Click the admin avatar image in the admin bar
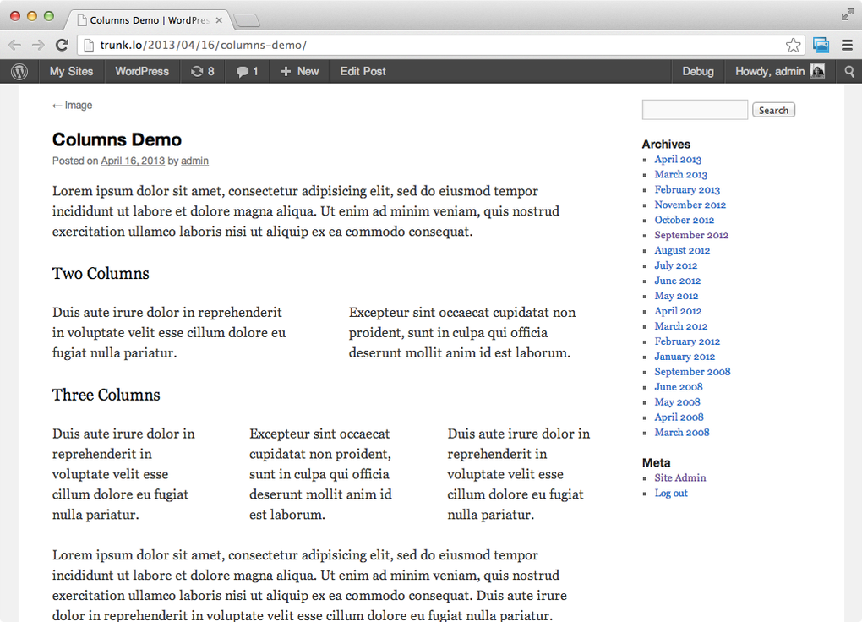The height and width of the screenshot is (622, 862). pos(816,72)
